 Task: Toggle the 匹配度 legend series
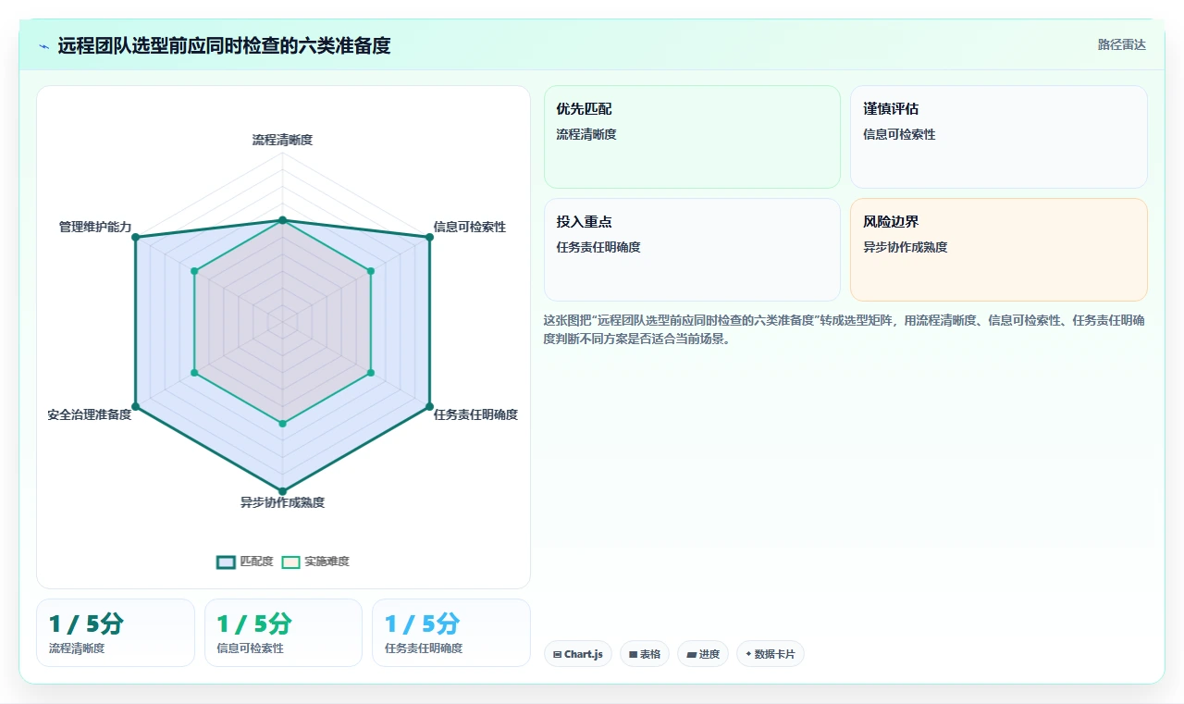(x=245, y=562)
